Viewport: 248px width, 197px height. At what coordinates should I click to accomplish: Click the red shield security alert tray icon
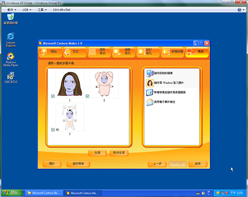tap(226, 193)
